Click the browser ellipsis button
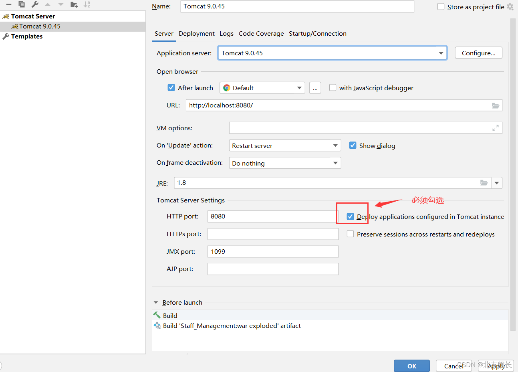This screenshot has width=518, height=372. (x=315, y=88)
